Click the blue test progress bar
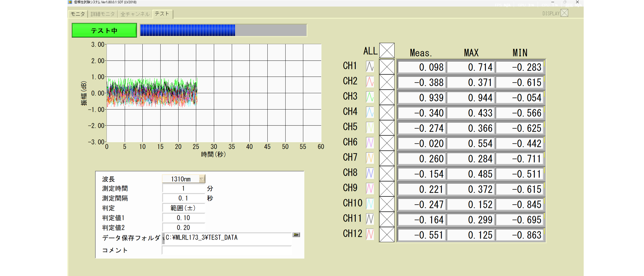 pos(223,30)
